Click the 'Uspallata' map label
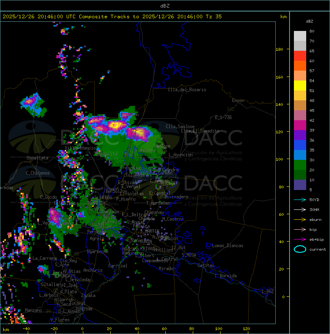 (x=37, y=158)
